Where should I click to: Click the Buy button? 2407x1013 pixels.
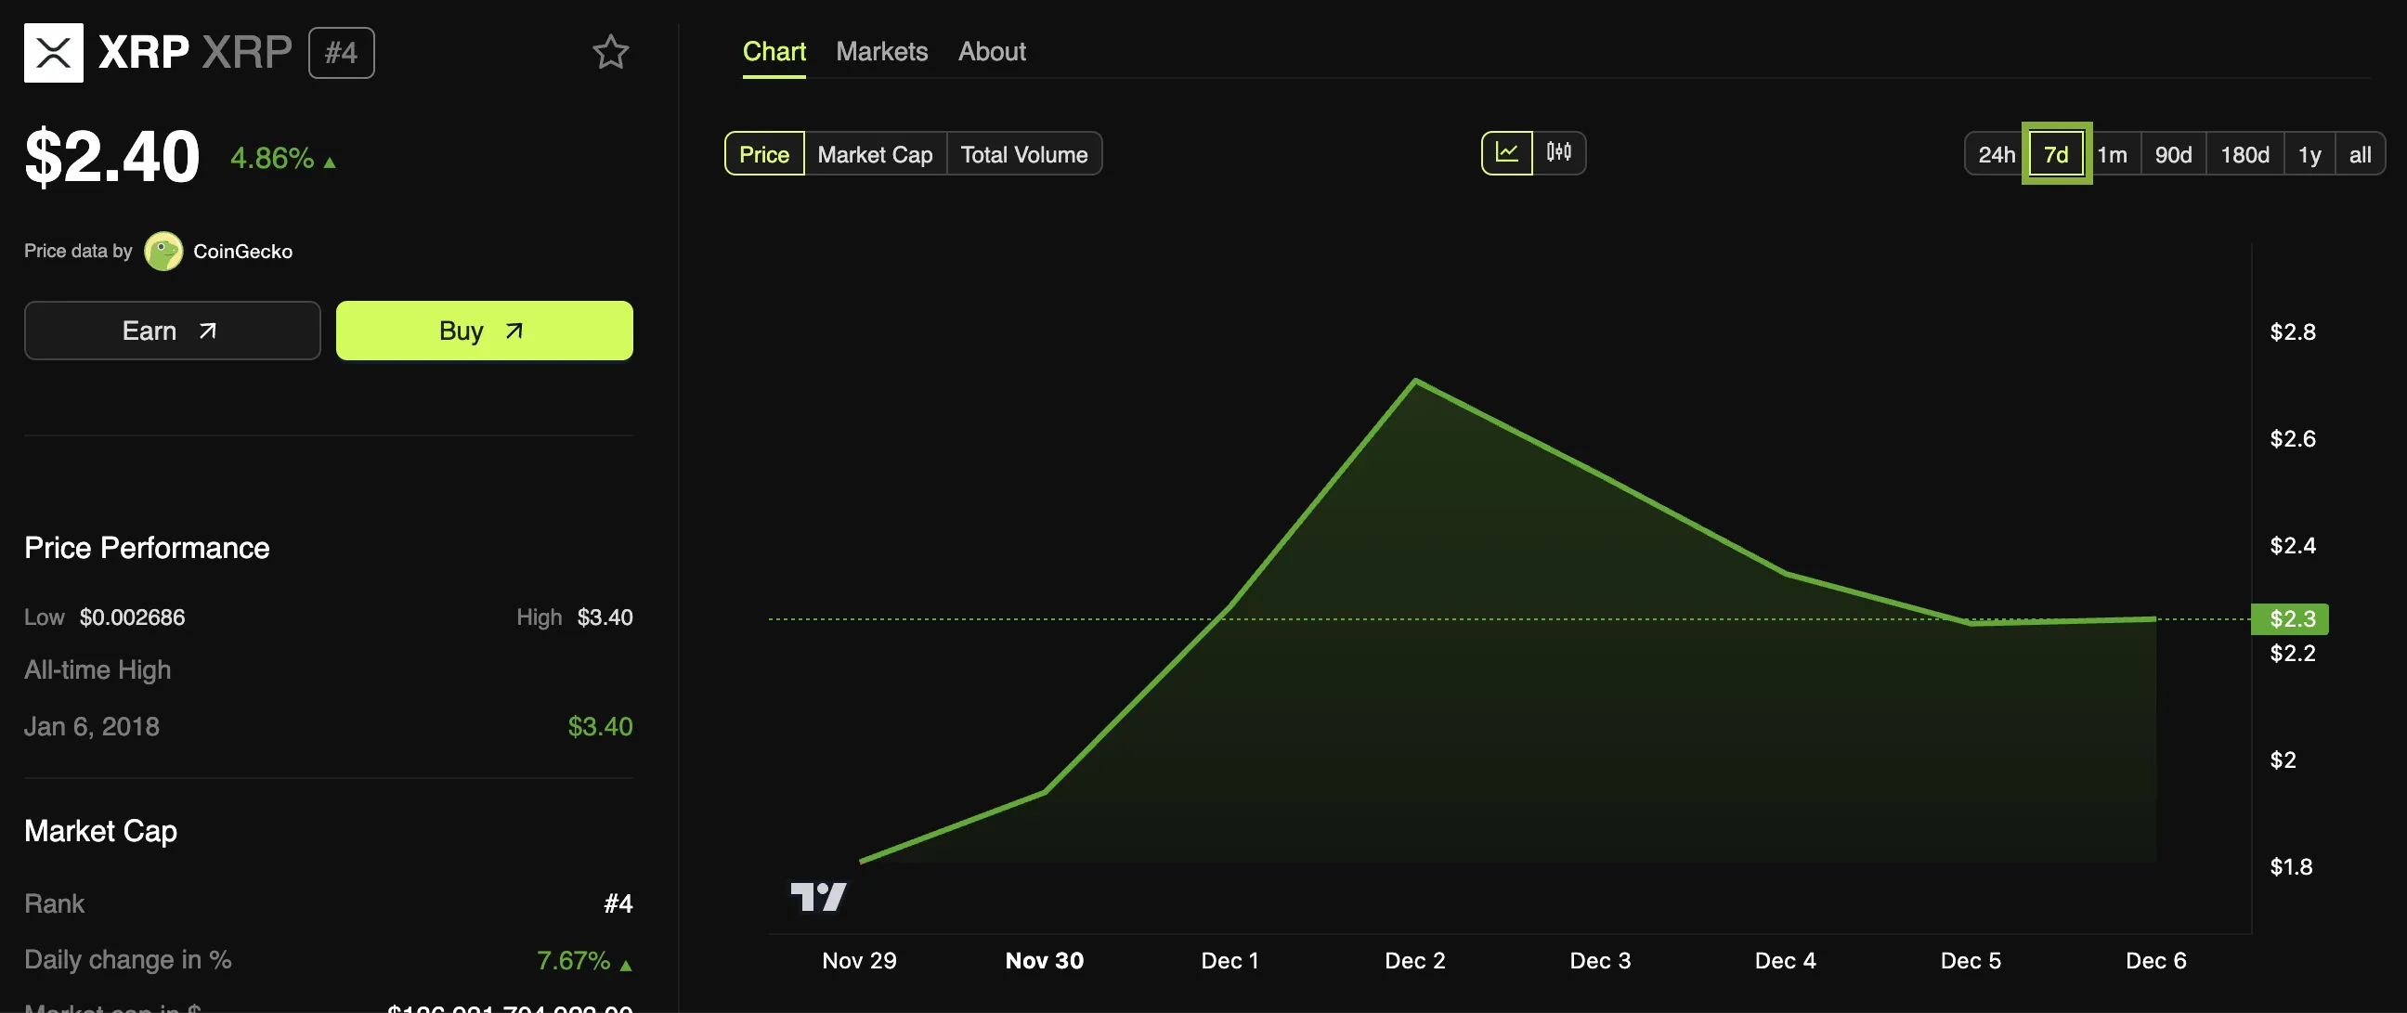[484, 330]
